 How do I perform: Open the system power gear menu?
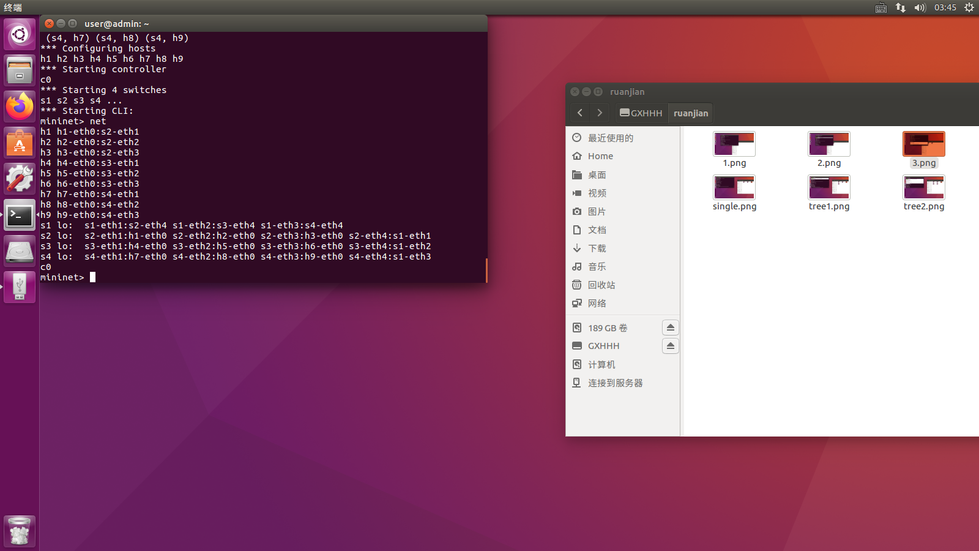(969, 7)
